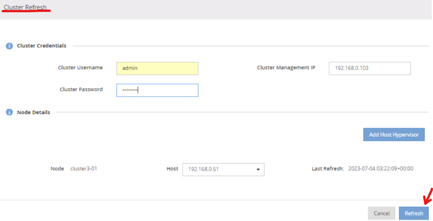Click the Host label beside the dropdown
The height and width of the screenshot is (221, 433).
pyautogui.click(x=172, y=169)
